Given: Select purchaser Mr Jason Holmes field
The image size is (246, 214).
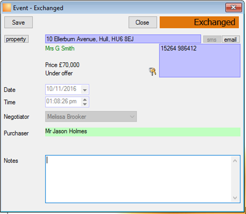Looking at the screenshot, I should 143,132.
